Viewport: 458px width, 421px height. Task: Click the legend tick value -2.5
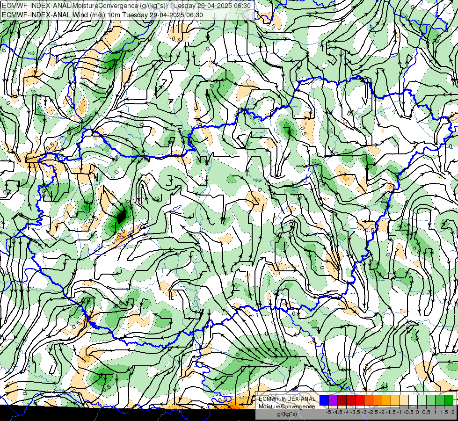coord(373,412)
